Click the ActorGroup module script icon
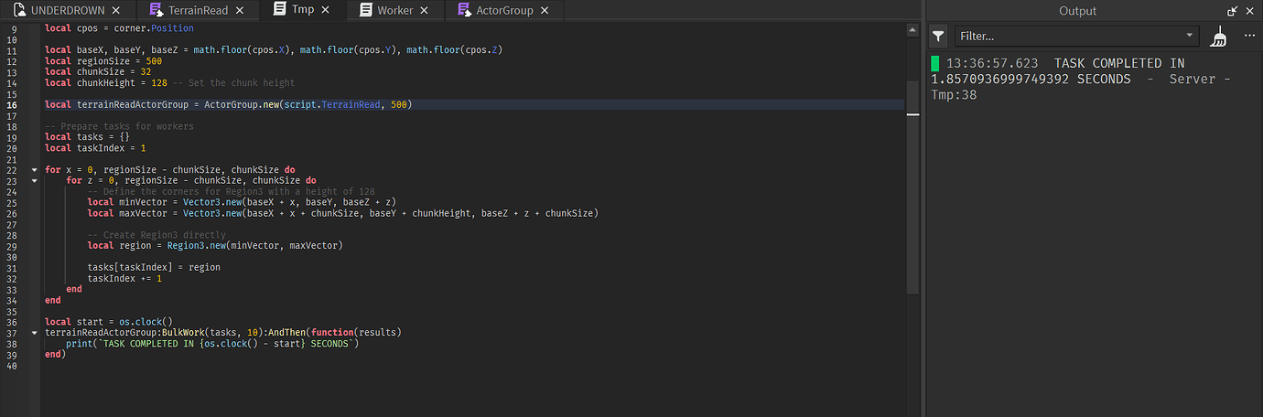The height and width of the screenshot is (417, 1263). coord(464,11)
